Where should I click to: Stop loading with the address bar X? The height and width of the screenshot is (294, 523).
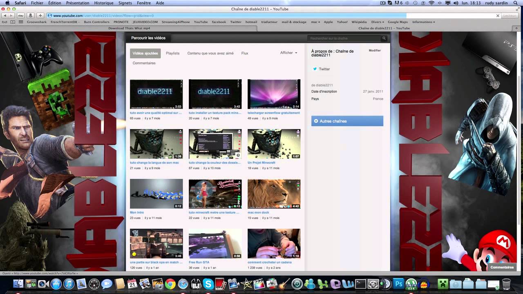[x=498, y=16]
